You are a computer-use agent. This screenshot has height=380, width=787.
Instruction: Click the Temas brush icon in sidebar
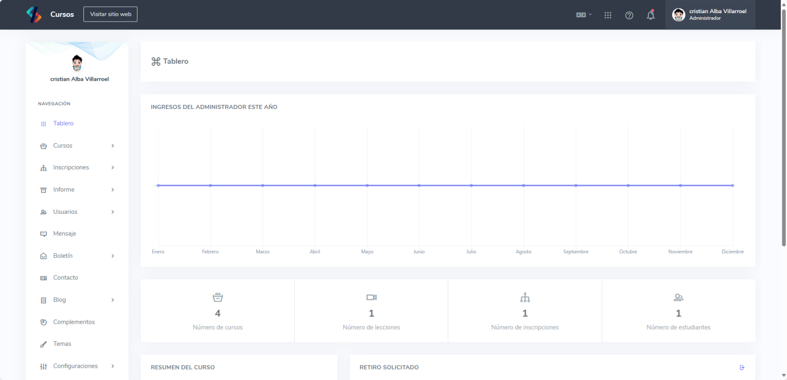[44, 344]
